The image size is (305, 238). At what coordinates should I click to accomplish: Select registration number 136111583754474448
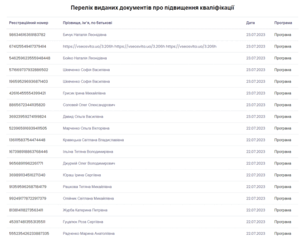[27, 140]
